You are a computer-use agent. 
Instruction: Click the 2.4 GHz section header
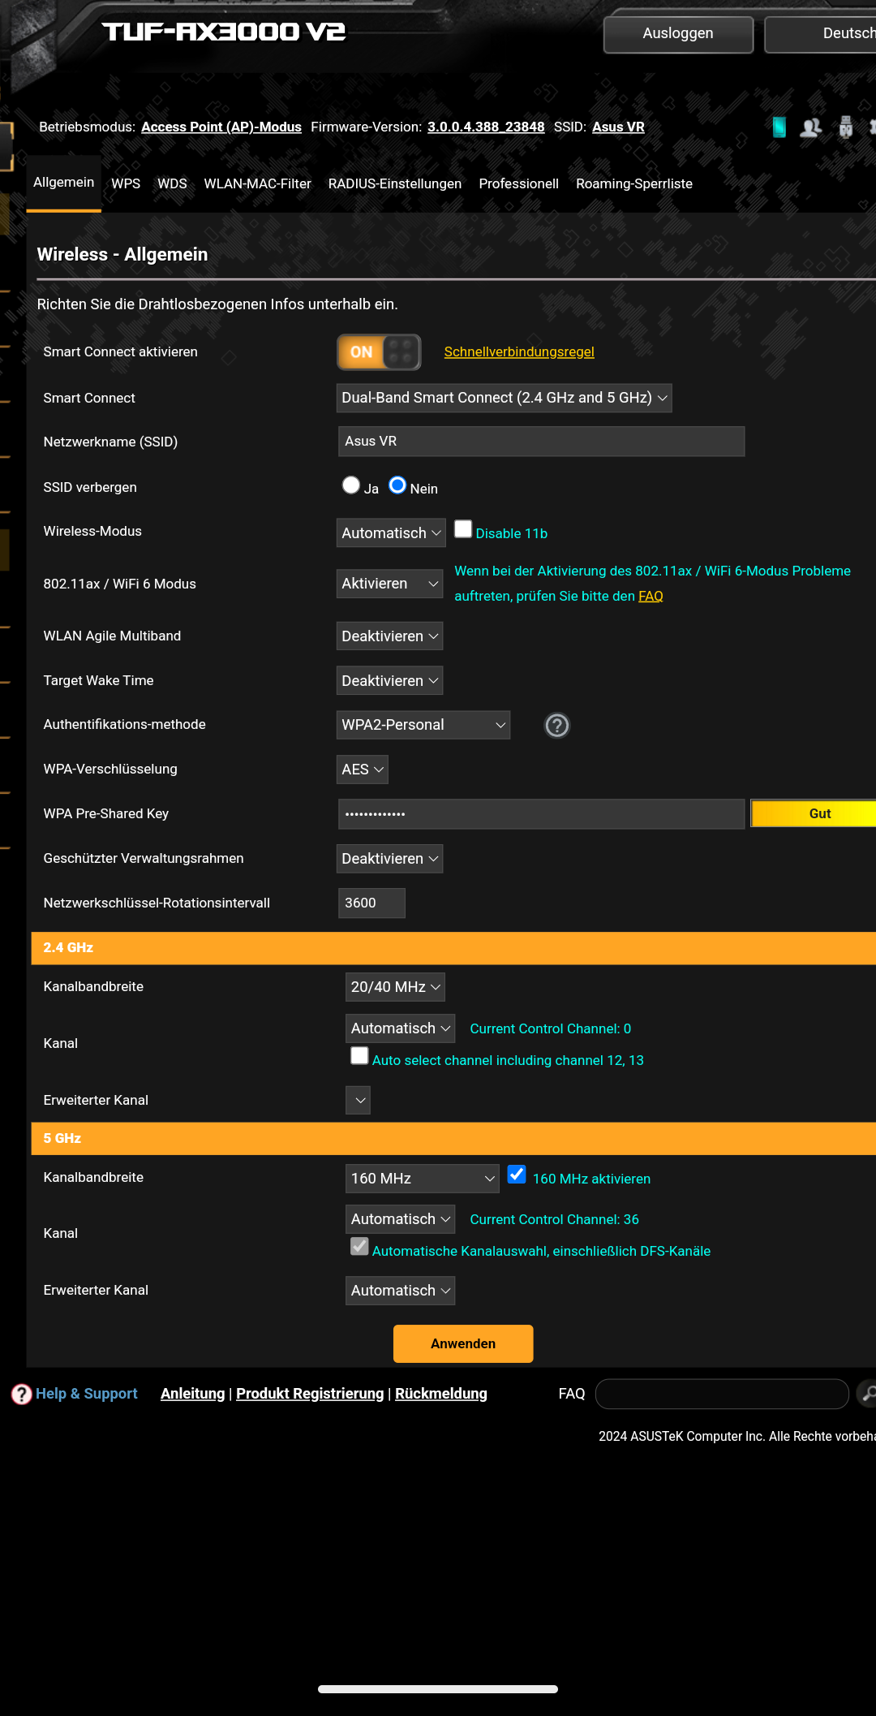pyautogui.click(x=453, y=948)
